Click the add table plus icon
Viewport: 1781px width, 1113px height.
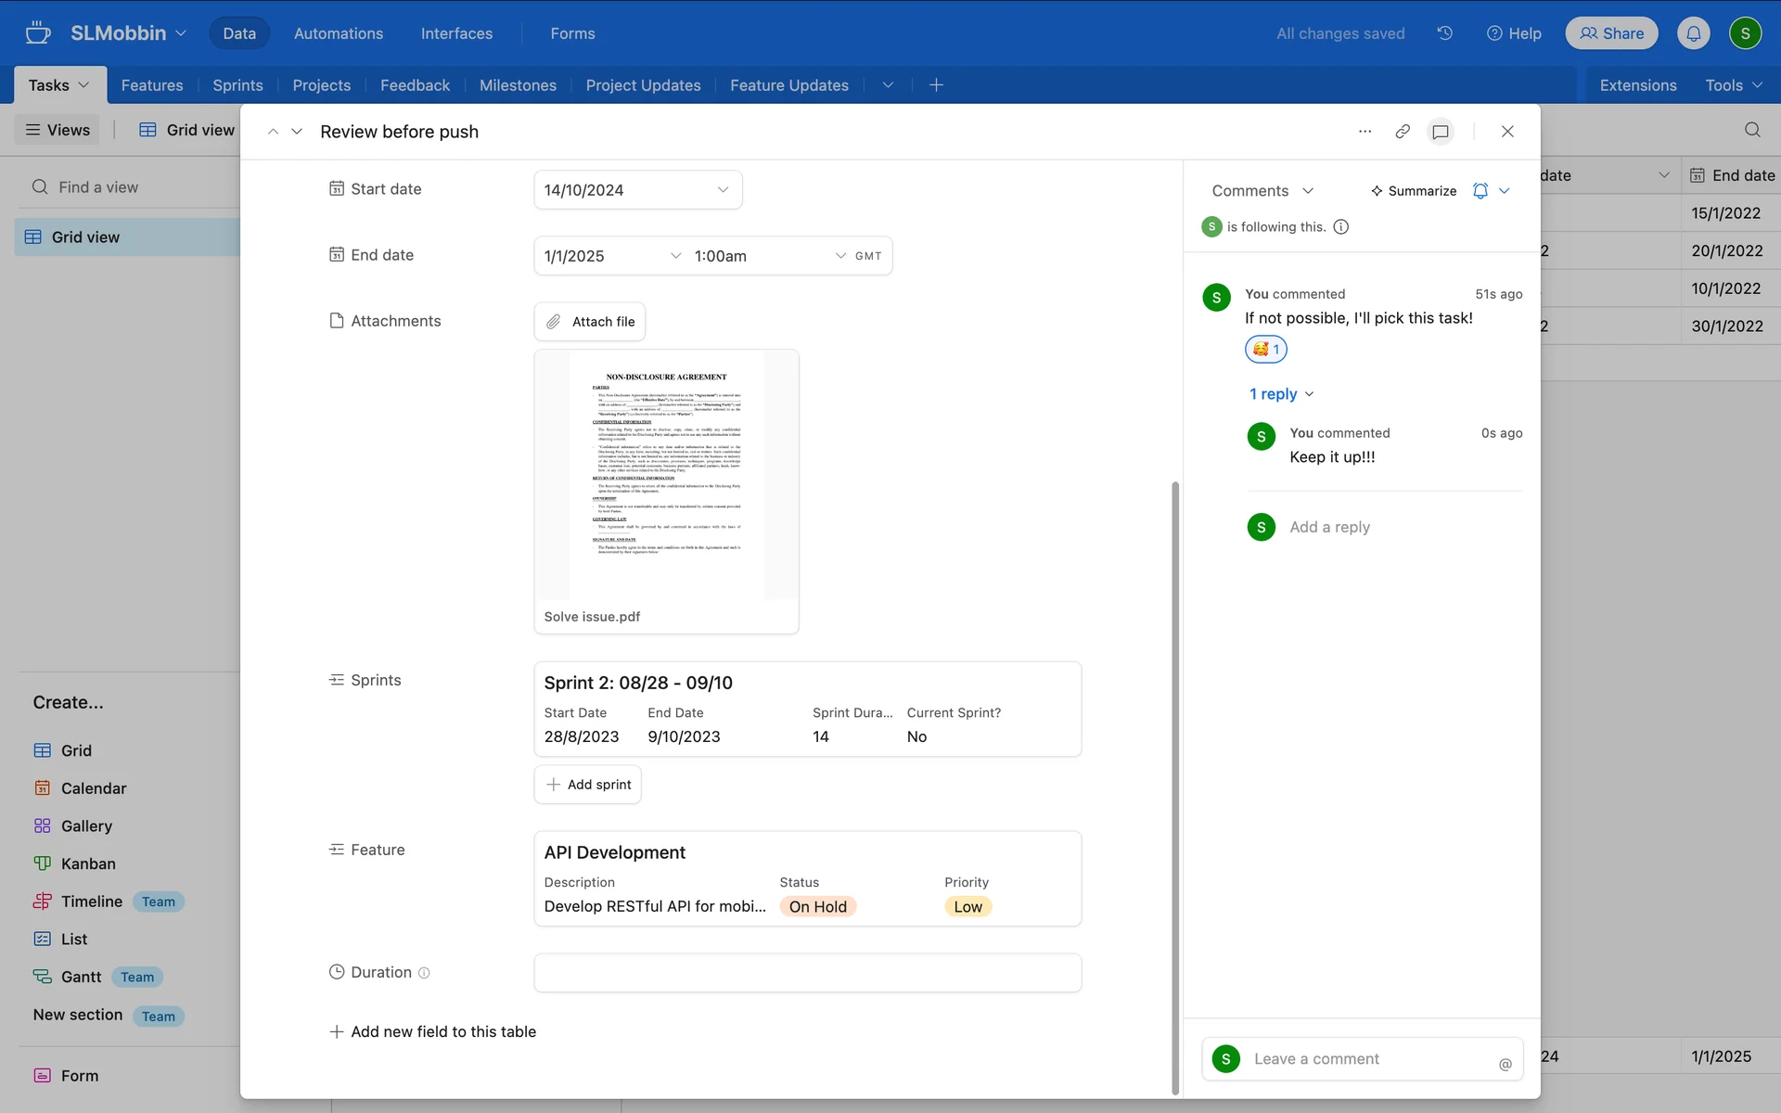[x=936, y=85]
